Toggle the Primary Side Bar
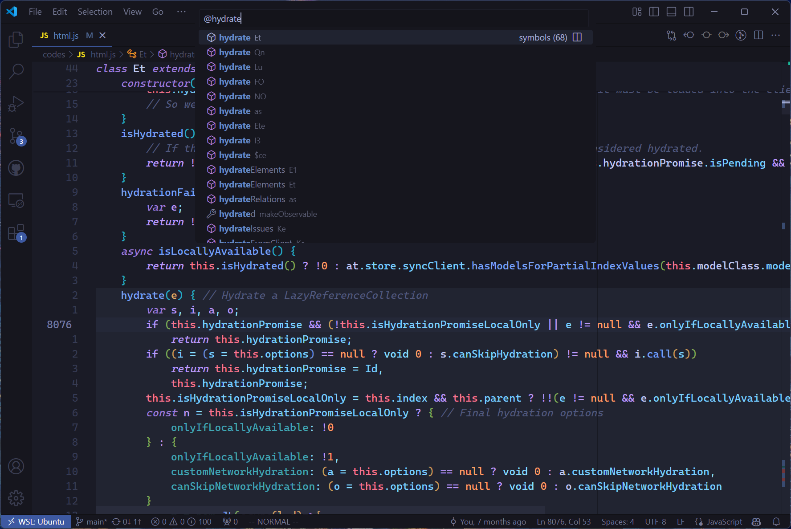Screen dimensions: 791x529 pos(654,12)
